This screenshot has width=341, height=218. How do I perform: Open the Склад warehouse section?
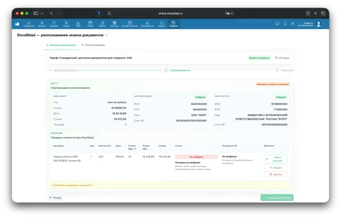point(90,24)
